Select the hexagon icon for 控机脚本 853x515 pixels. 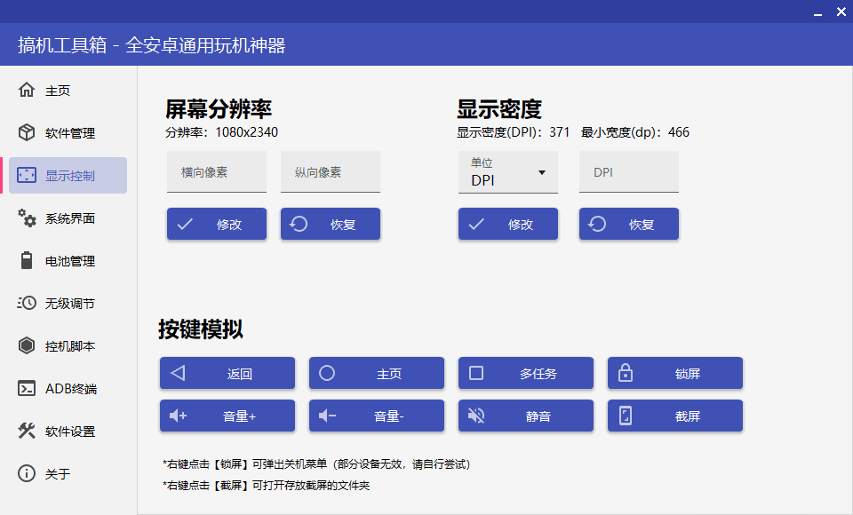click(26, 345)
